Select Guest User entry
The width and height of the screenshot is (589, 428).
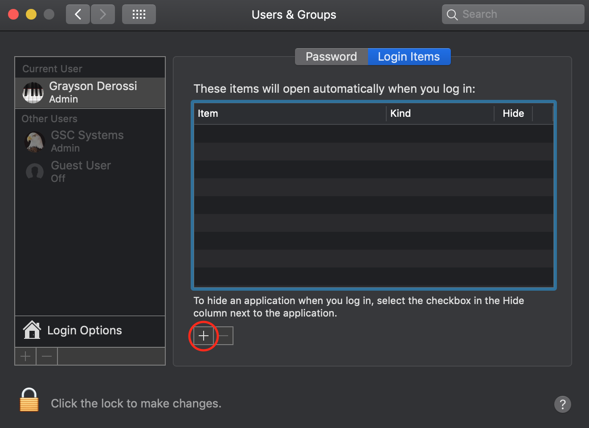pyautogui.click(x=90, y=172)
